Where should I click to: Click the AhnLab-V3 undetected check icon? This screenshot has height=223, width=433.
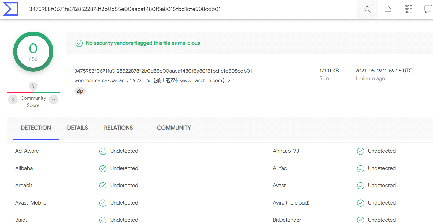(x=361, y=151)
